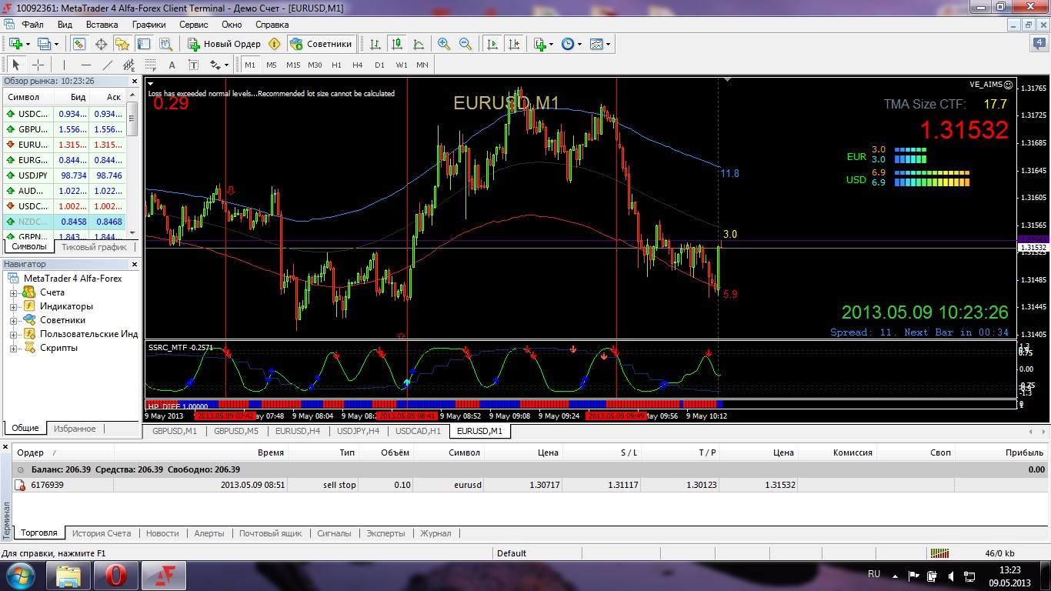Toggle the Советники auto-trading button
The width and height of the screenshot is (1051, 591).
[322, 44]
